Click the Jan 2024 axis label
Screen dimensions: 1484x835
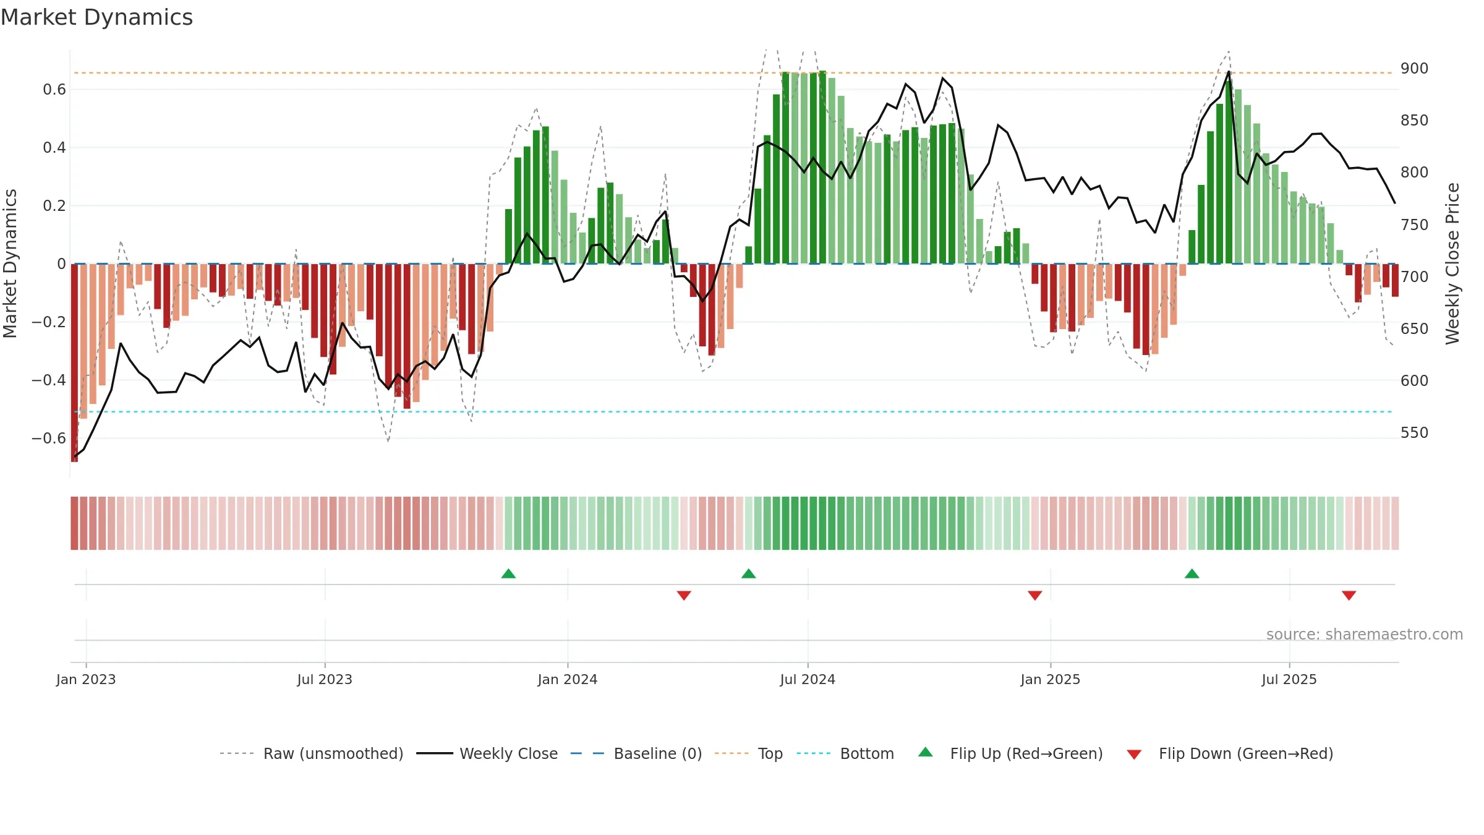pos(568,679)
